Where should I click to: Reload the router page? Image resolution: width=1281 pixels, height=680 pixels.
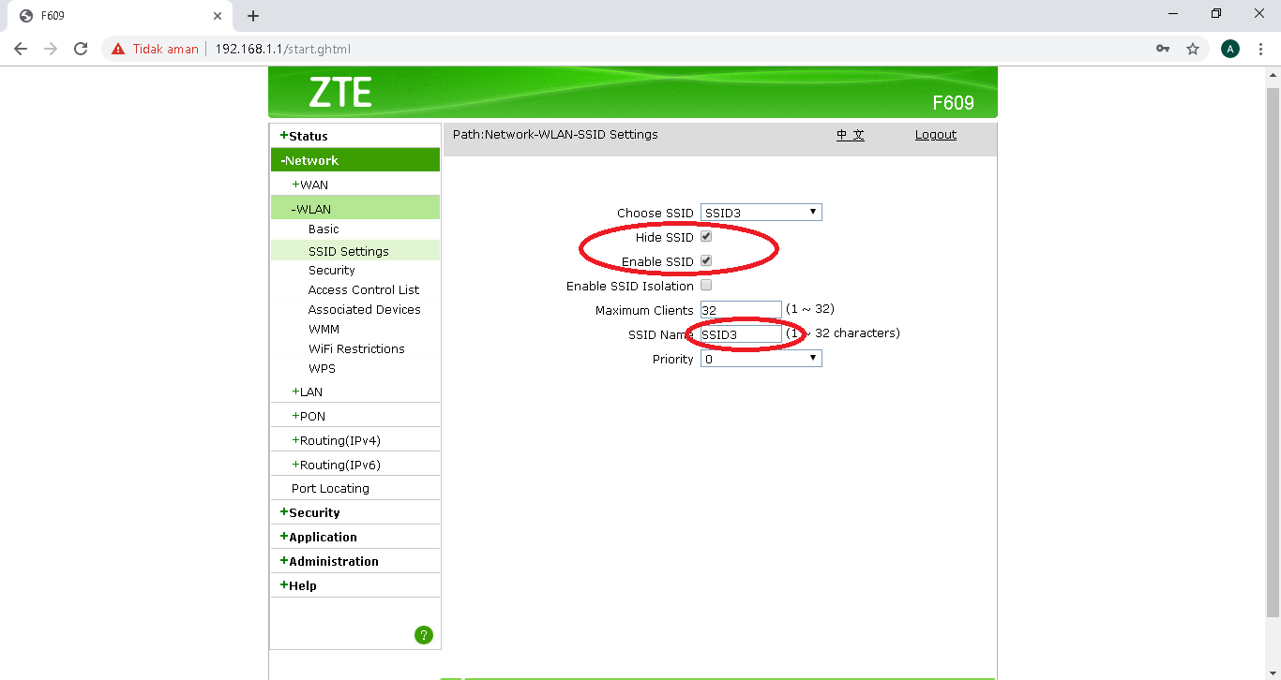tap(81, 49)
